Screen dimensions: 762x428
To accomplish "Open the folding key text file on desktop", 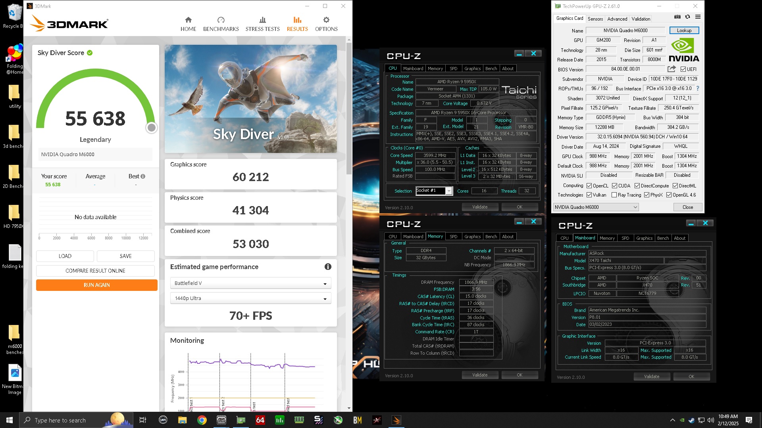I will [x=14, y=256].
